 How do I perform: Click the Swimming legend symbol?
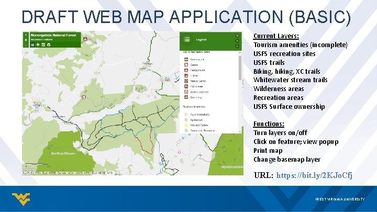click(x=186, y=97)
